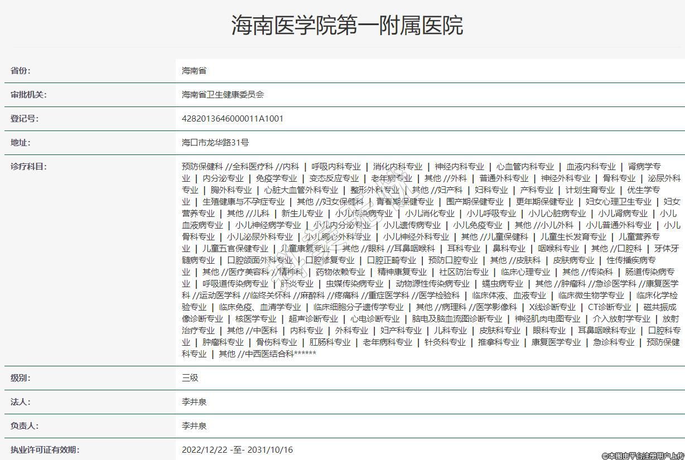Click registration number 4282013646000011A1001
This screenshot has width=685, height=460.
[x=233, y=119]
